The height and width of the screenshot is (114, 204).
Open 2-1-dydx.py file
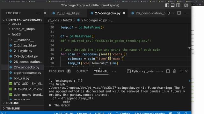[x=23, y=51]
